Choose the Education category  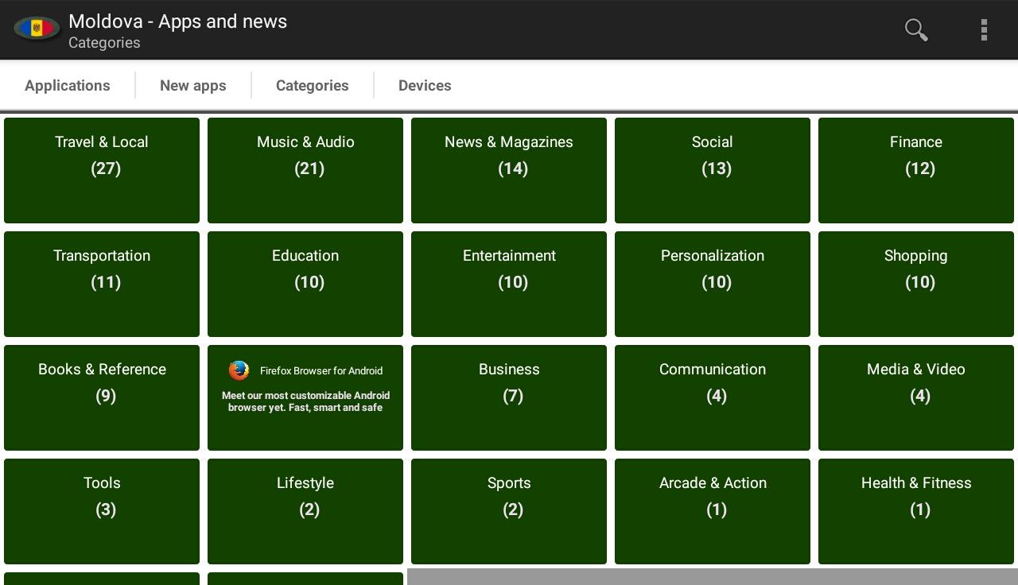pos(305,284)
